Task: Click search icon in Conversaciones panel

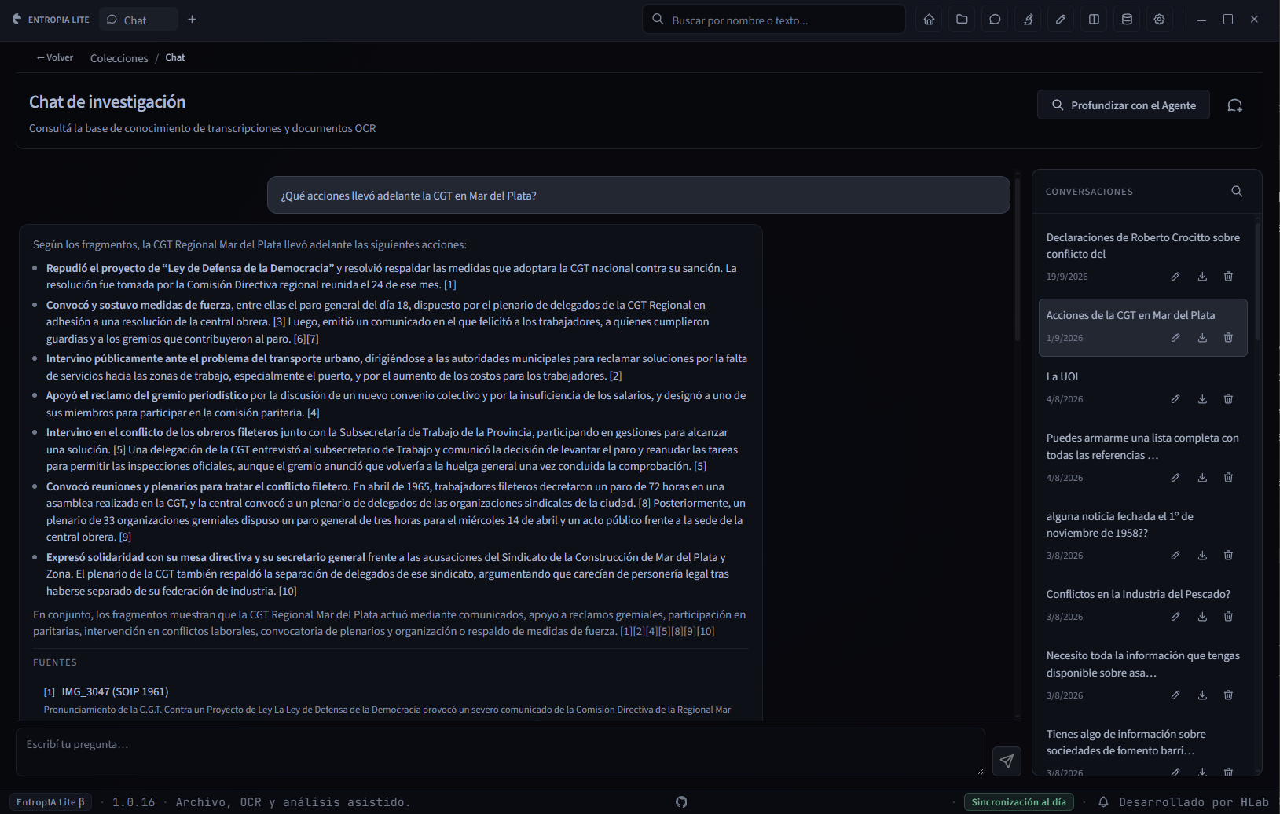Action: pyautogui.click(x=1237, y=191)
